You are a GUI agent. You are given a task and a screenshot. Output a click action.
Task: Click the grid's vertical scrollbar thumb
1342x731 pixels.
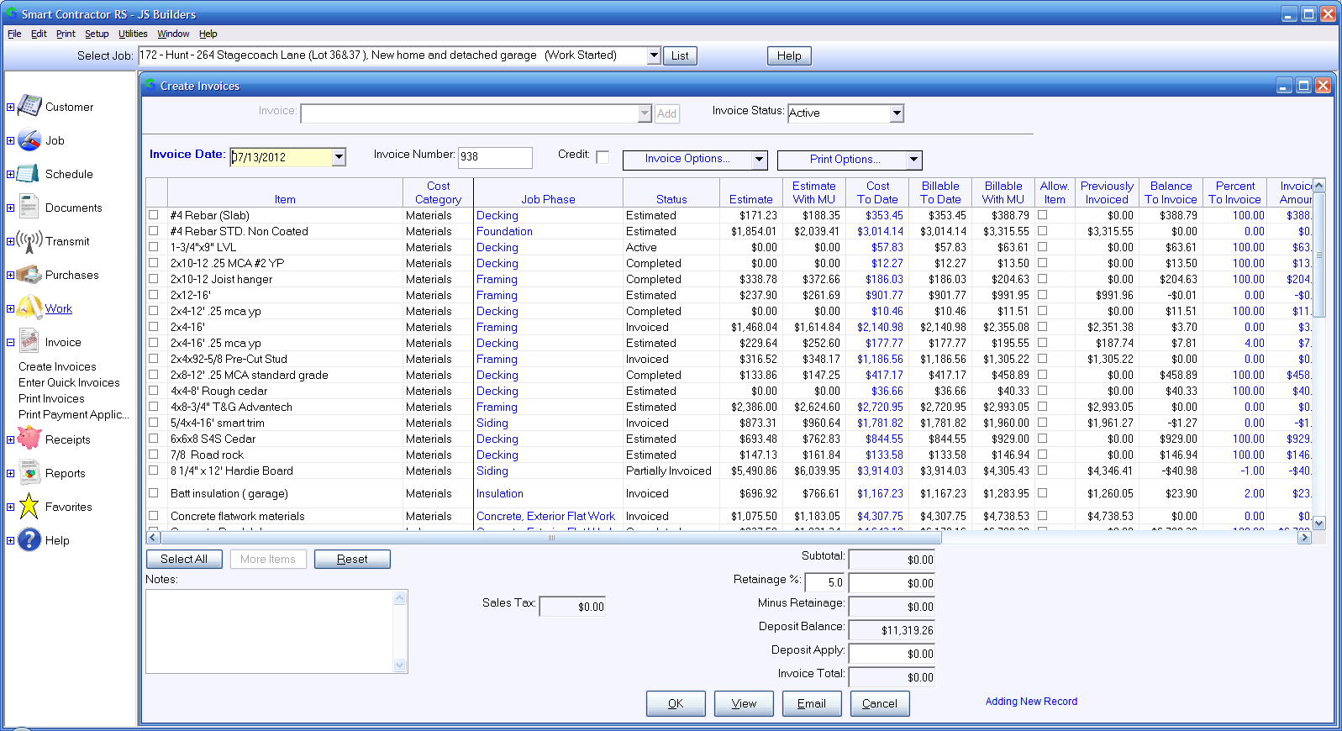point(1318,255)
